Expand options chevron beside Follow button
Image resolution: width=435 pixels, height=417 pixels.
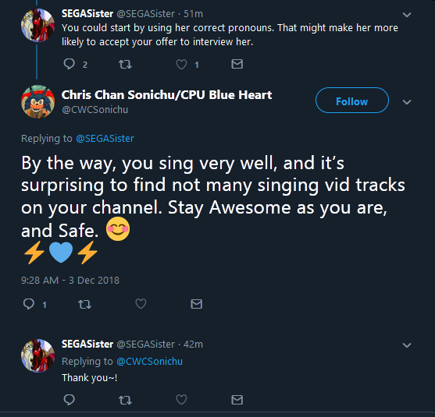click(x=407, y=102)
